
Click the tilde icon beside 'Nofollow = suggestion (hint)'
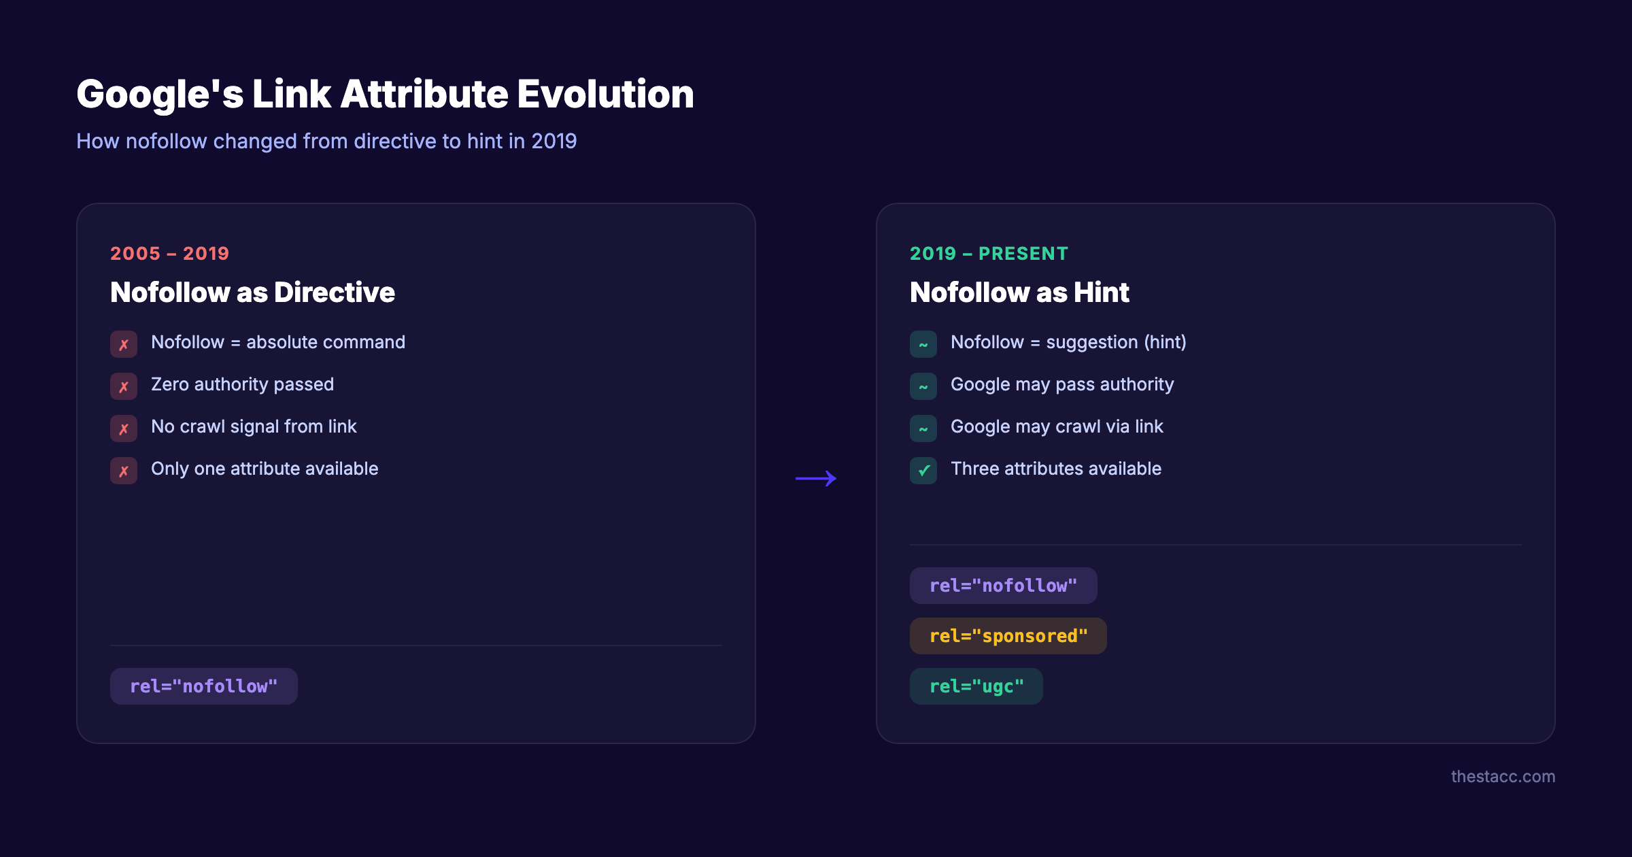click(x=923, y=344)
